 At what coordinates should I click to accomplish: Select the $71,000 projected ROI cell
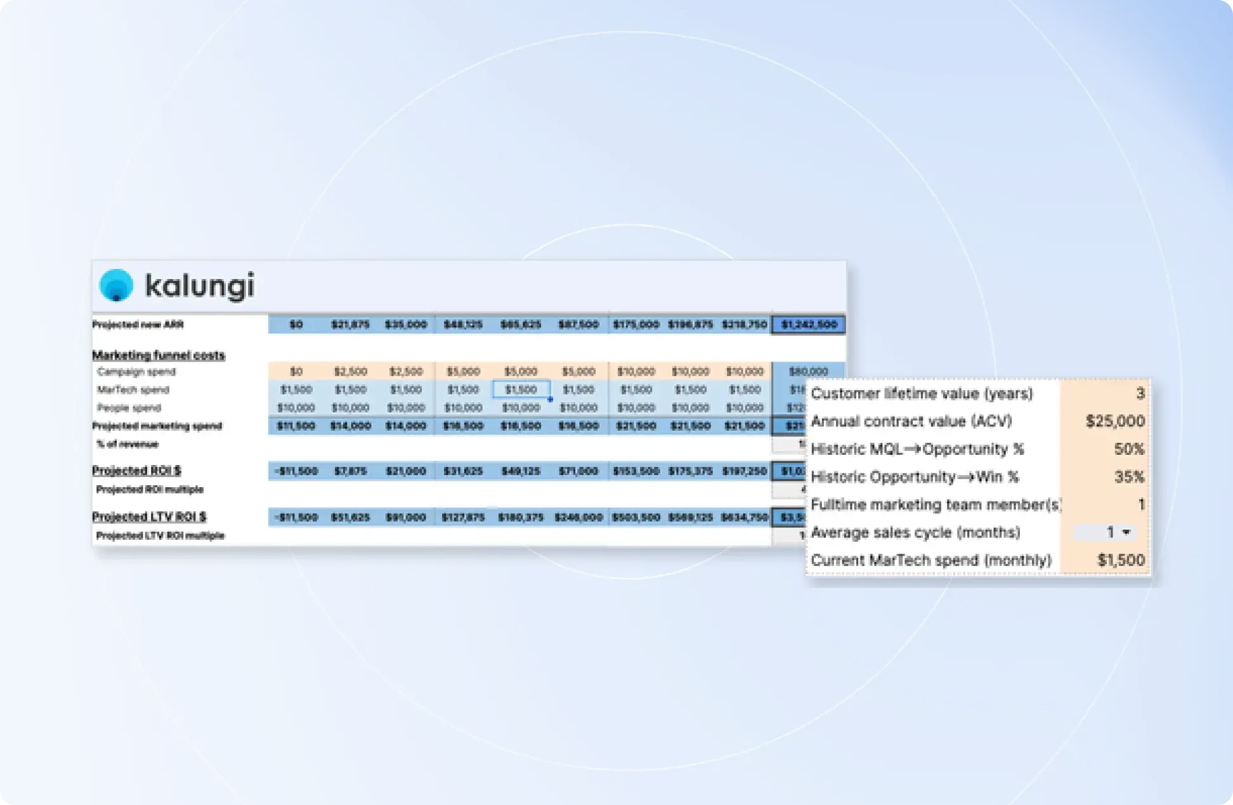tap(578, 471)
